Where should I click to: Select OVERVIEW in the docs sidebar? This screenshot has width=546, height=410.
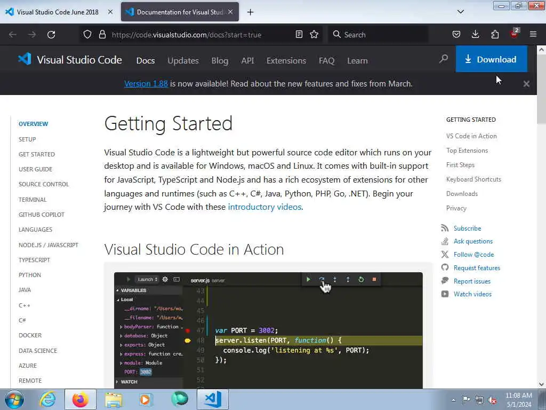tap(34, 124)
